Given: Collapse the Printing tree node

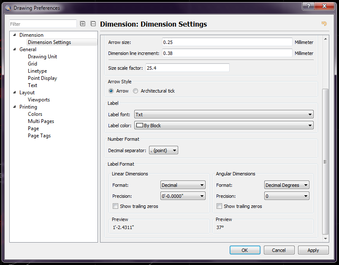Looking at the screenshot, I should [x=14, y=107].
